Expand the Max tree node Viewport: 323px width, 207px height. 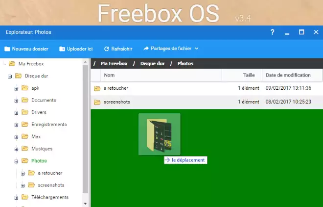click(16, 137)
